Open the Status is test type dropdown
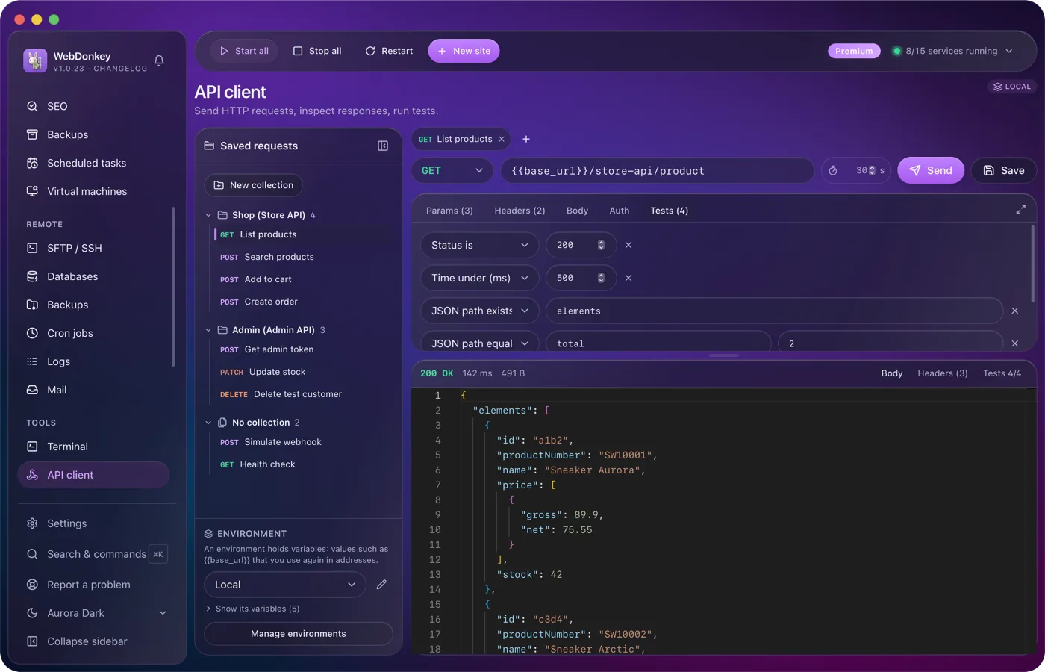The height and width of the screenshot is (672, 1045). (x=480, y=245)
